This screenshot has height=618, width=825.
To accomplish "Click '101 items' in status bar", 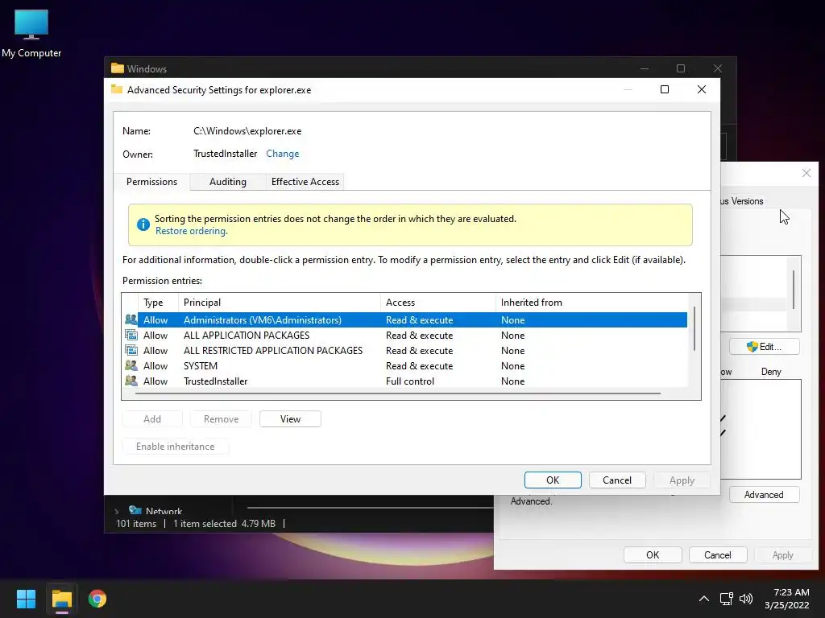I will 136,523.
